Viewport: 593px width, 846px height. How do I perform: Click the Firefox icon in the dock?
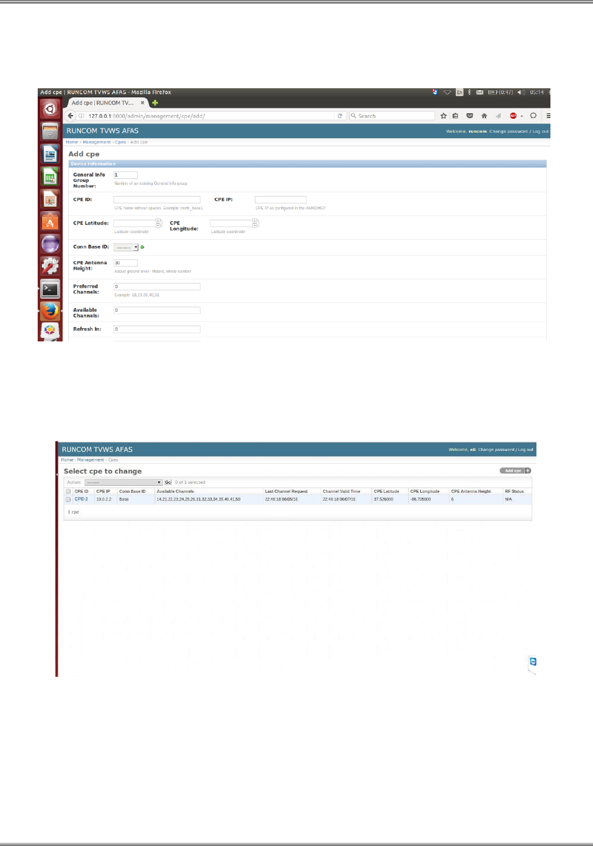50,311
